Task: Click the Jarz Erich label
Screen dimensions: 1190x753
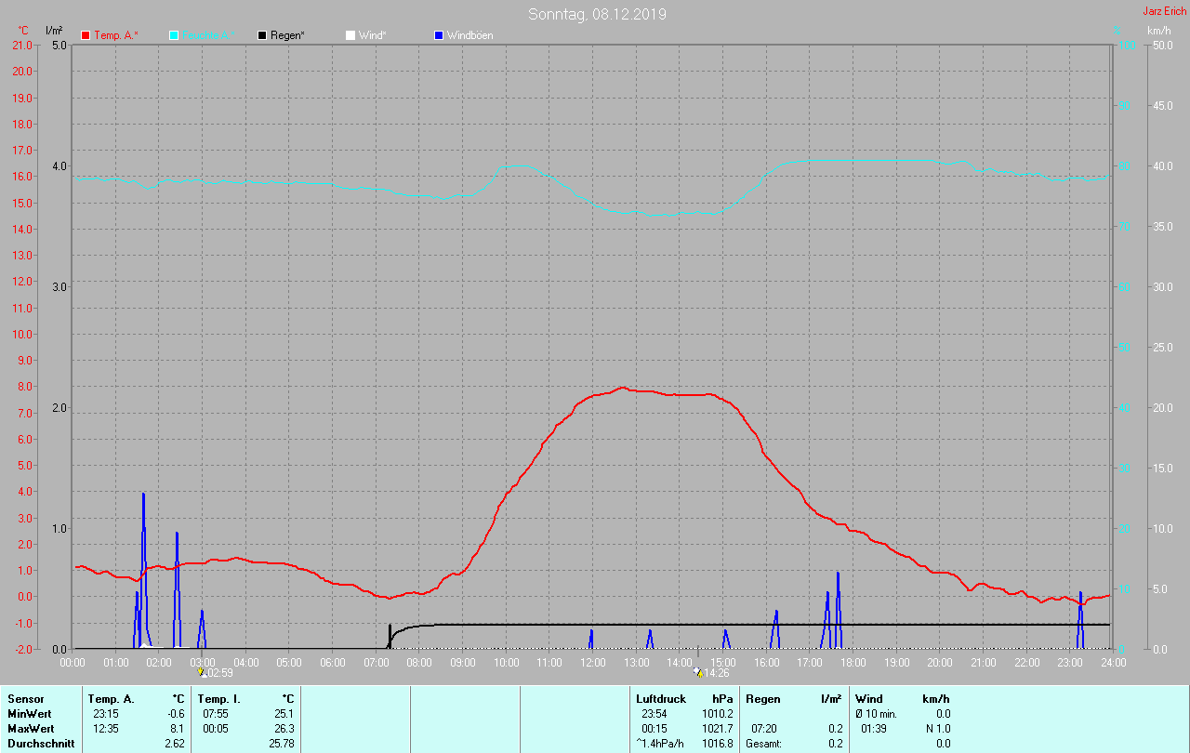Action: tap(1164, 11)
